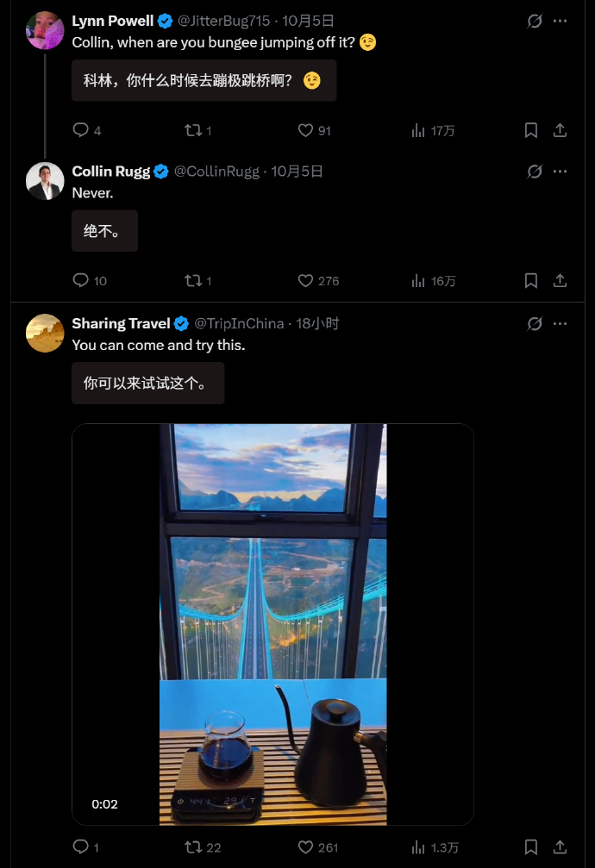Retweet Lynn Powell's bungee jumping tweet
595x868 pixels.
click(193, 130)
